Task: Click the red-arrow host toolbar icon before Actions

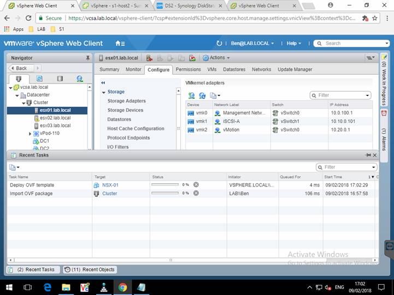Action: tap(192, 58)
